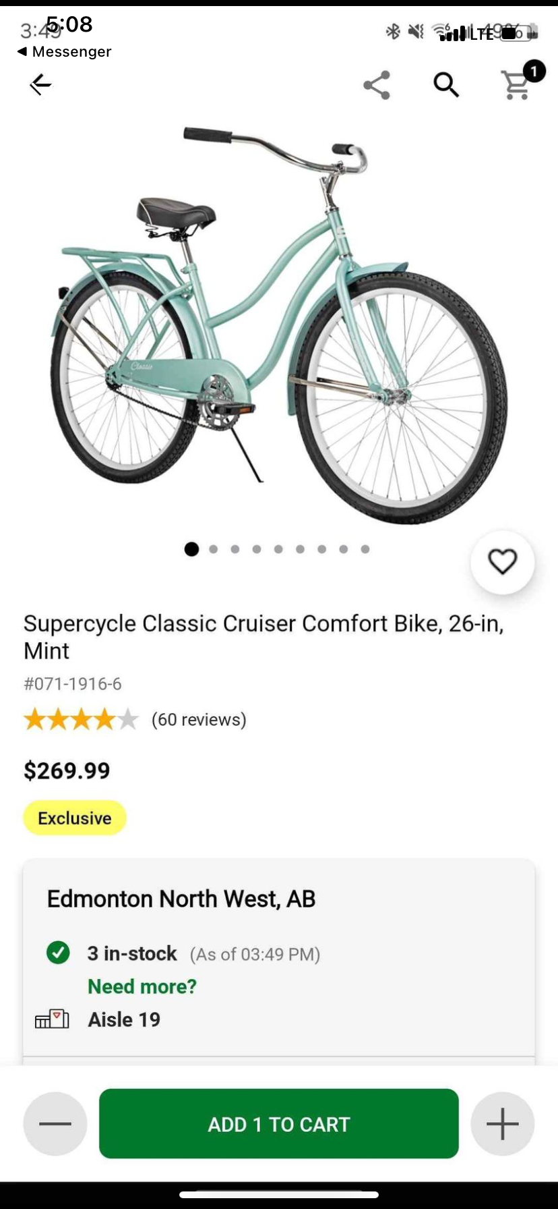The width and height of the screenshot is (558, 1209).
Task: Increase quantity with plus button
Action: pos(502,1124)
